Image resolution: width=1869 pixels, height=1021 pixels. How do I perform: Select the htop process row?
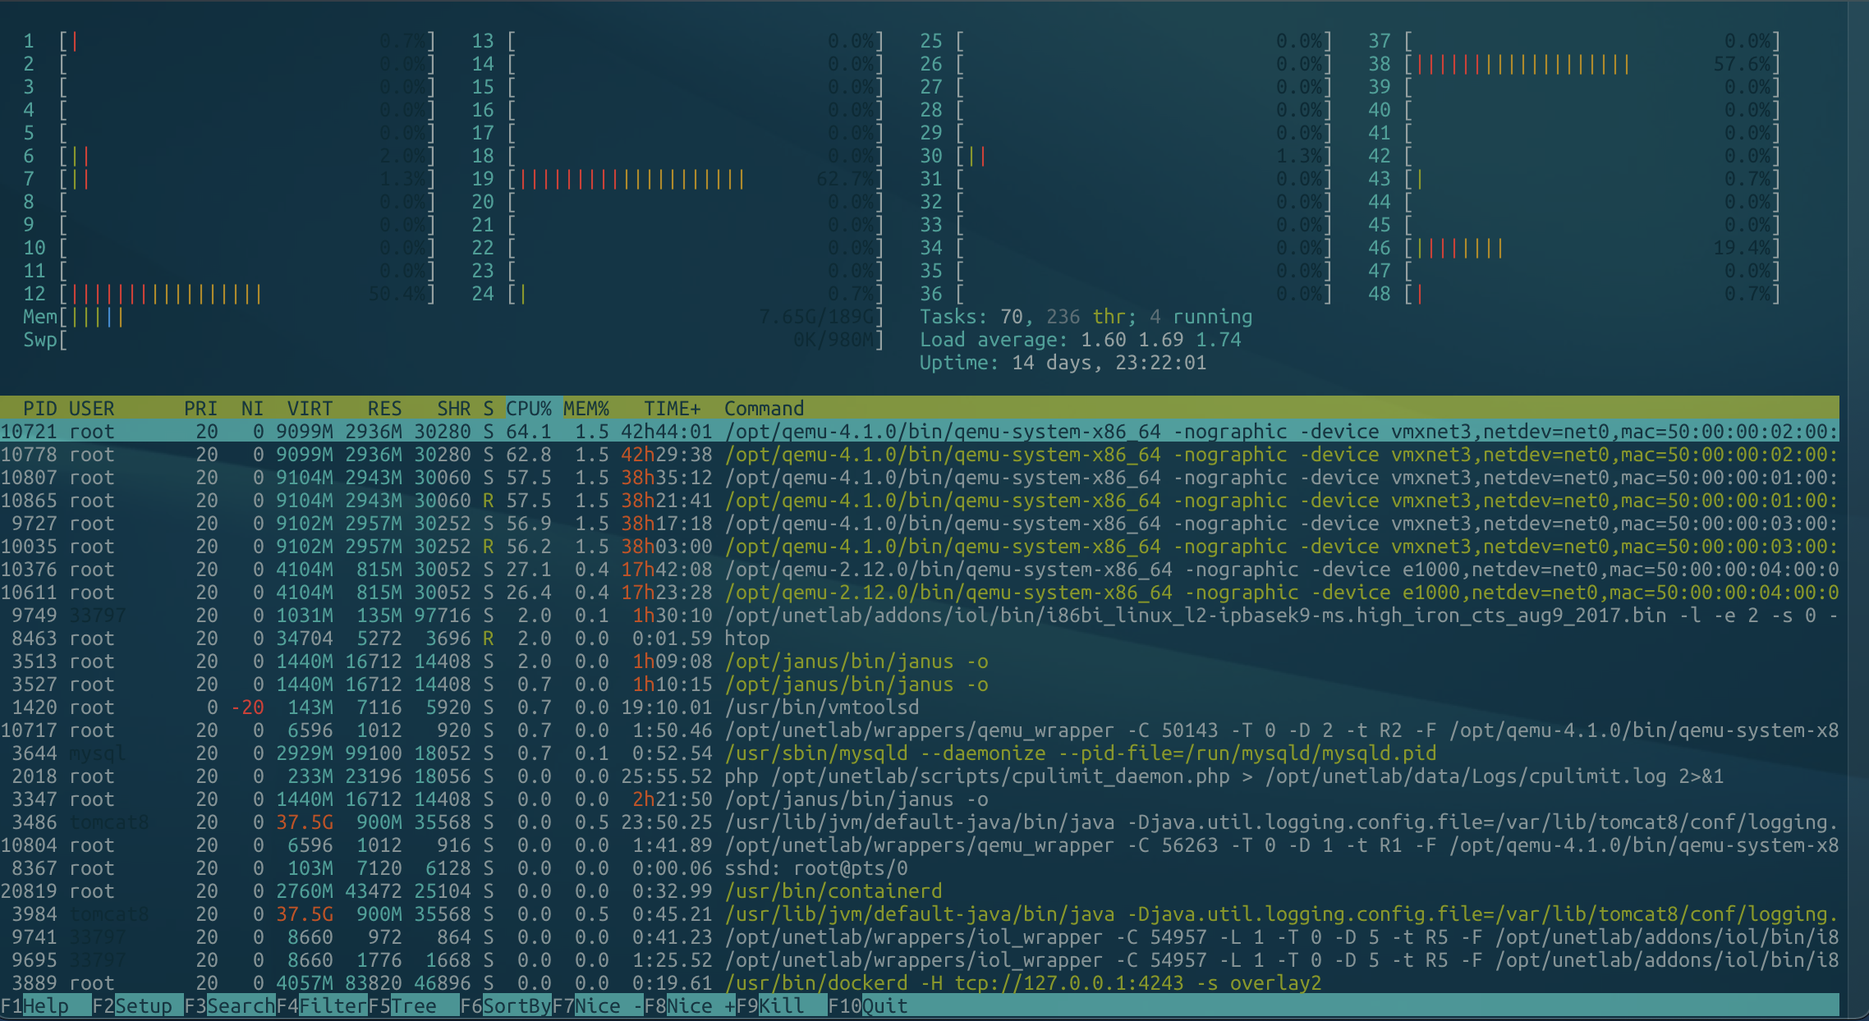click(746, 639)
